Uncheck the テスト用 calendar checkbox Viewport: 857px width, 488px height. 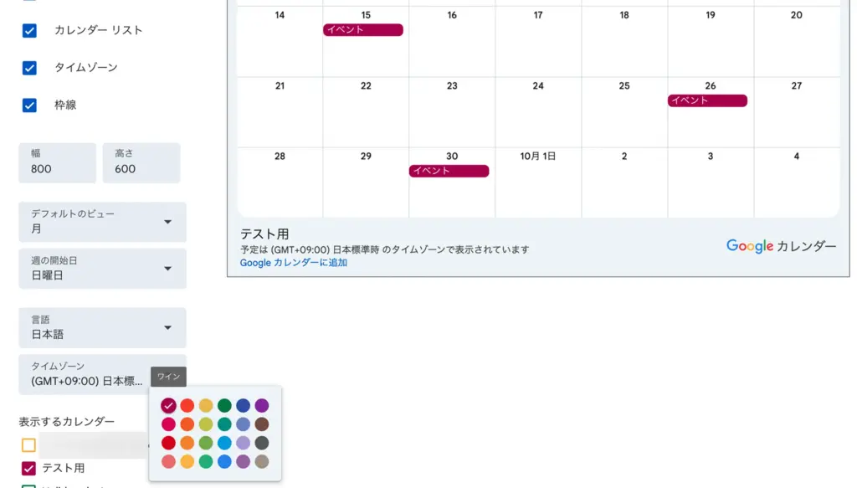coord(28,468)
